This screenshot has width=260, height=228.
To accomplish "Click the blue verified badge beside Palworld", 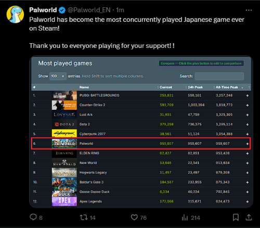I will pyautogui.click(x=62, y=10).
